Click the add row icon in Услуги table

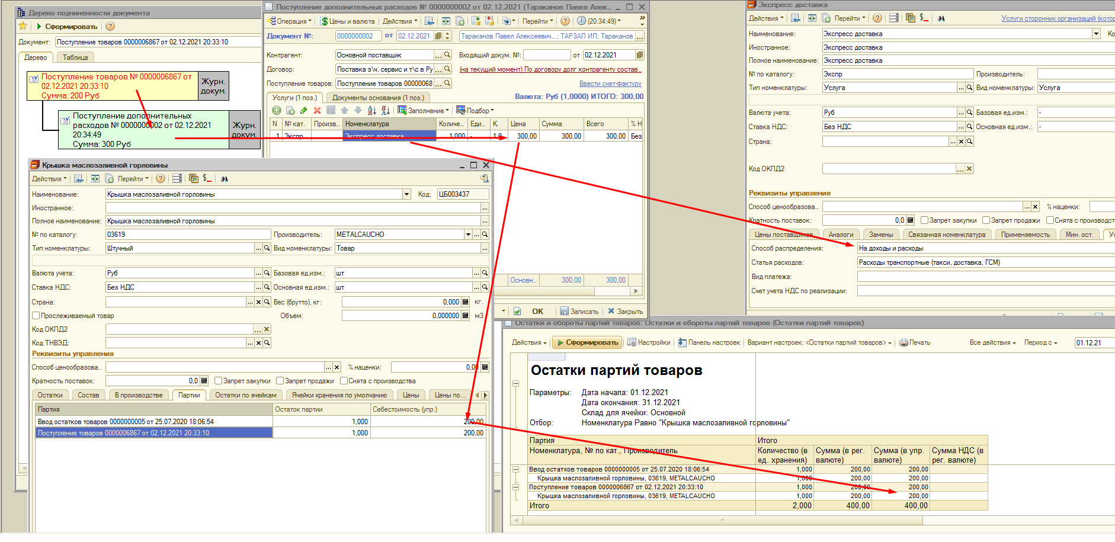[x=277, y=110]
